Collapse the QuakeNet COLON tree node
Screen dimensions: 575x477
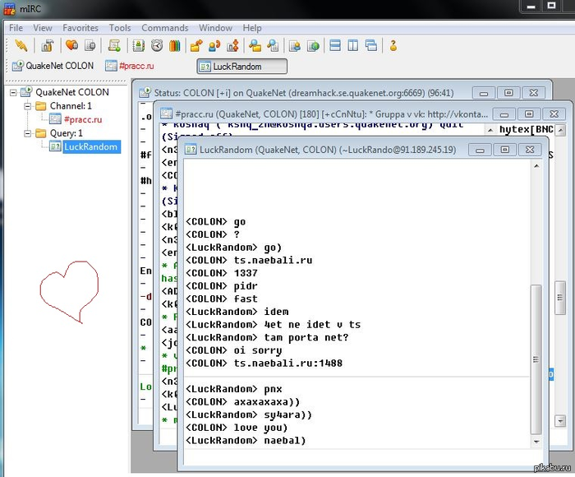[13, 92]
